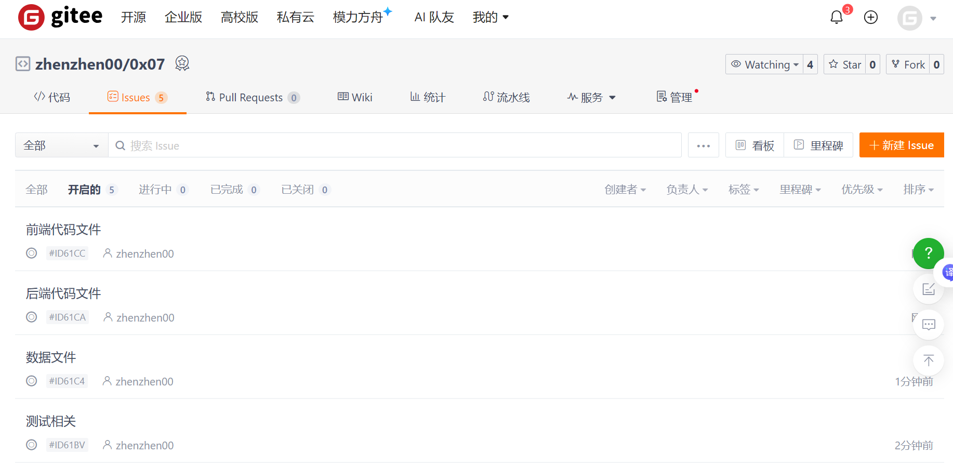Filter issues by 已完成 status
Screen dimensions: 953x467
pos(234,189)
